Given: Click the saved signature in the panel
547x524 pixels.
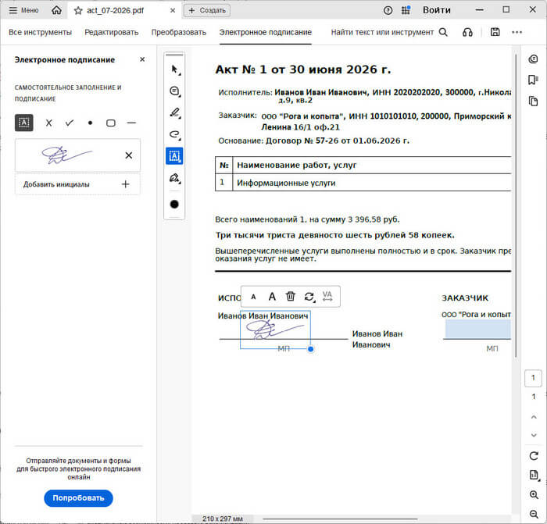Looking at the screenshot, I should [x=66, y=155].
